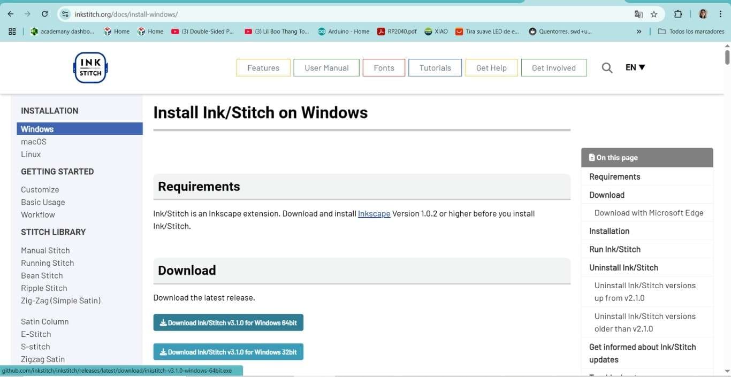Viewport: 731px width, 377px height.
Task: Open Tira suave LED bookmark
Action: point(487,32)
